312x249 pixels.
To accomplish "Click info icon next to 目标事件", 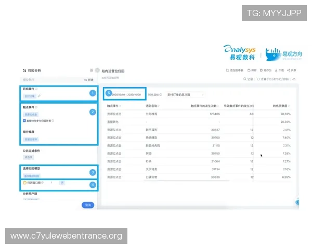I will click(36, 89).
